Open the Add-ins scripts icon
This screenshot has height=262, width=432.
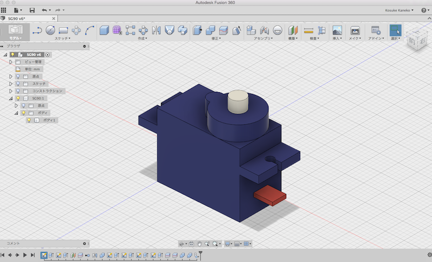376,30
